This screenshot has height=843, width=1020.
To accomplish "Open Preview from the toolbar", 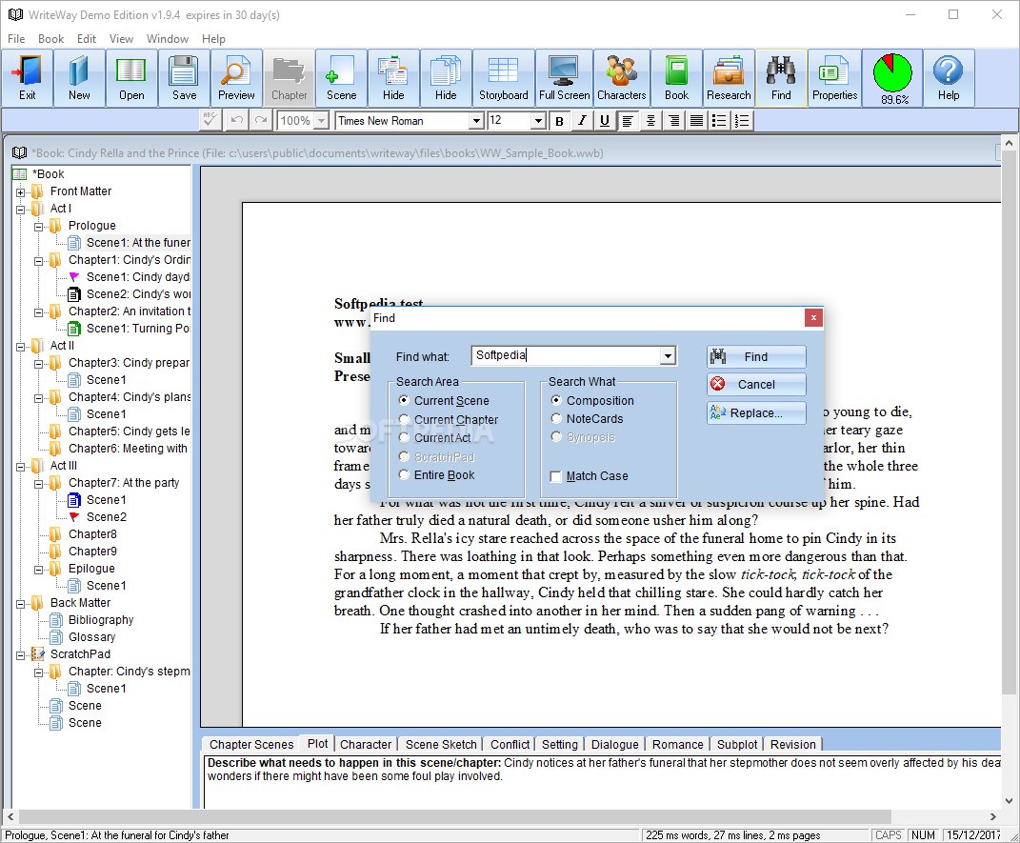I will [x=236, y=78].
